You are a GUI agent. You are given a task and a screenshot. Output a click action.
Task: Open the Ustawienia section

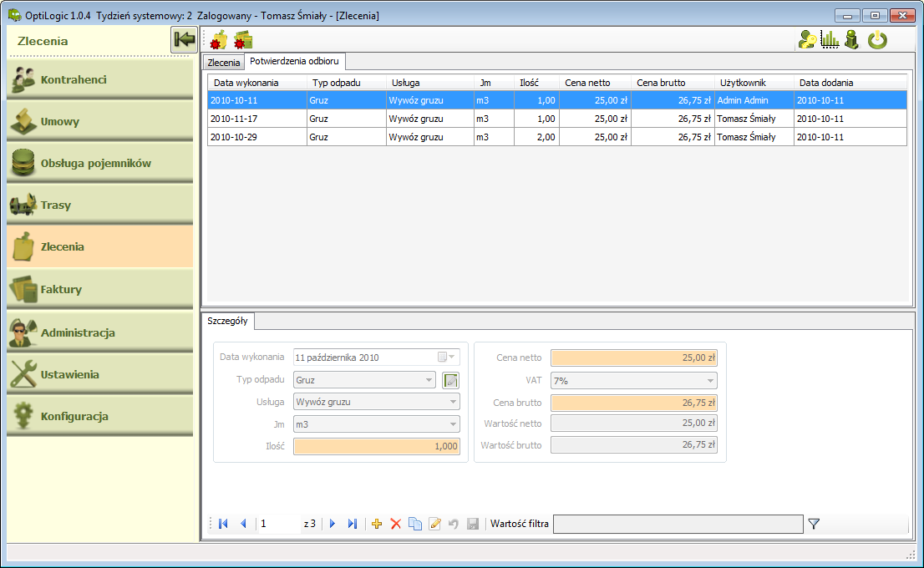(x=99, y=374)
